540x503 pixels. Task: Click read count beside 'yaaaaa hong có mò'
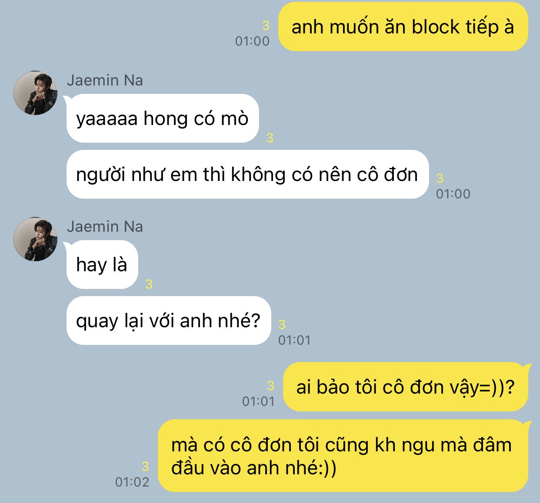tap(270, 138)
